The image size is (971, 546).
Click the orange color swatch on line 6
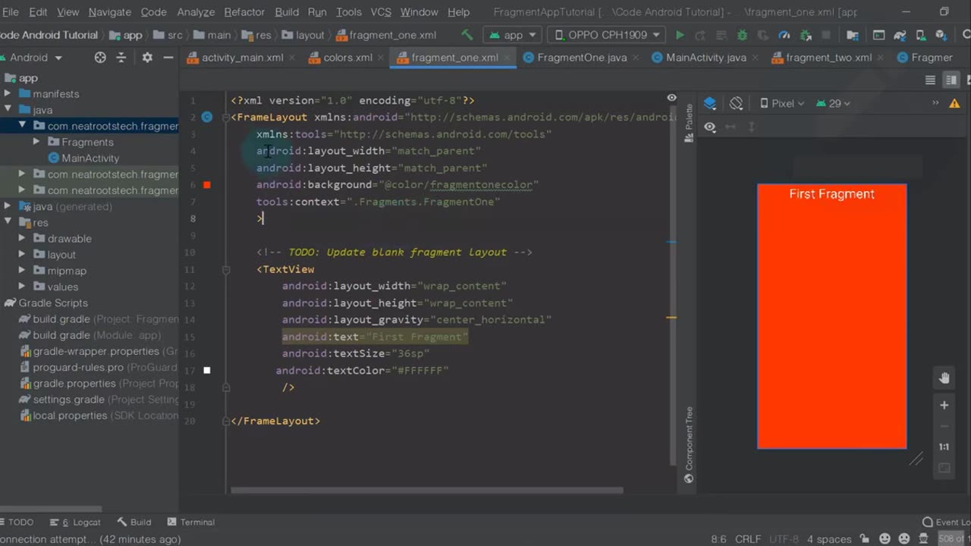pyautogui.click(x=207, y=184)
